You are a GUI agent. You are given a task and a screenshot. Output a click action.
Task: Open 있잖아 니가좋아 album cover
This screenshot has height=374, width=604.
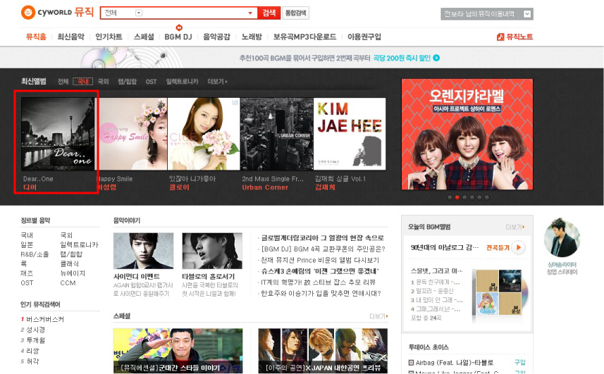click(x=204, y=134)
